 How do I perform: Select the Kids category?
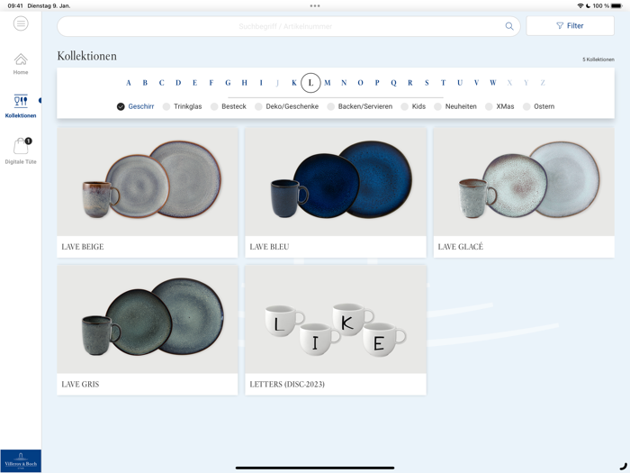pyautogui.click(x=413, y=106)
